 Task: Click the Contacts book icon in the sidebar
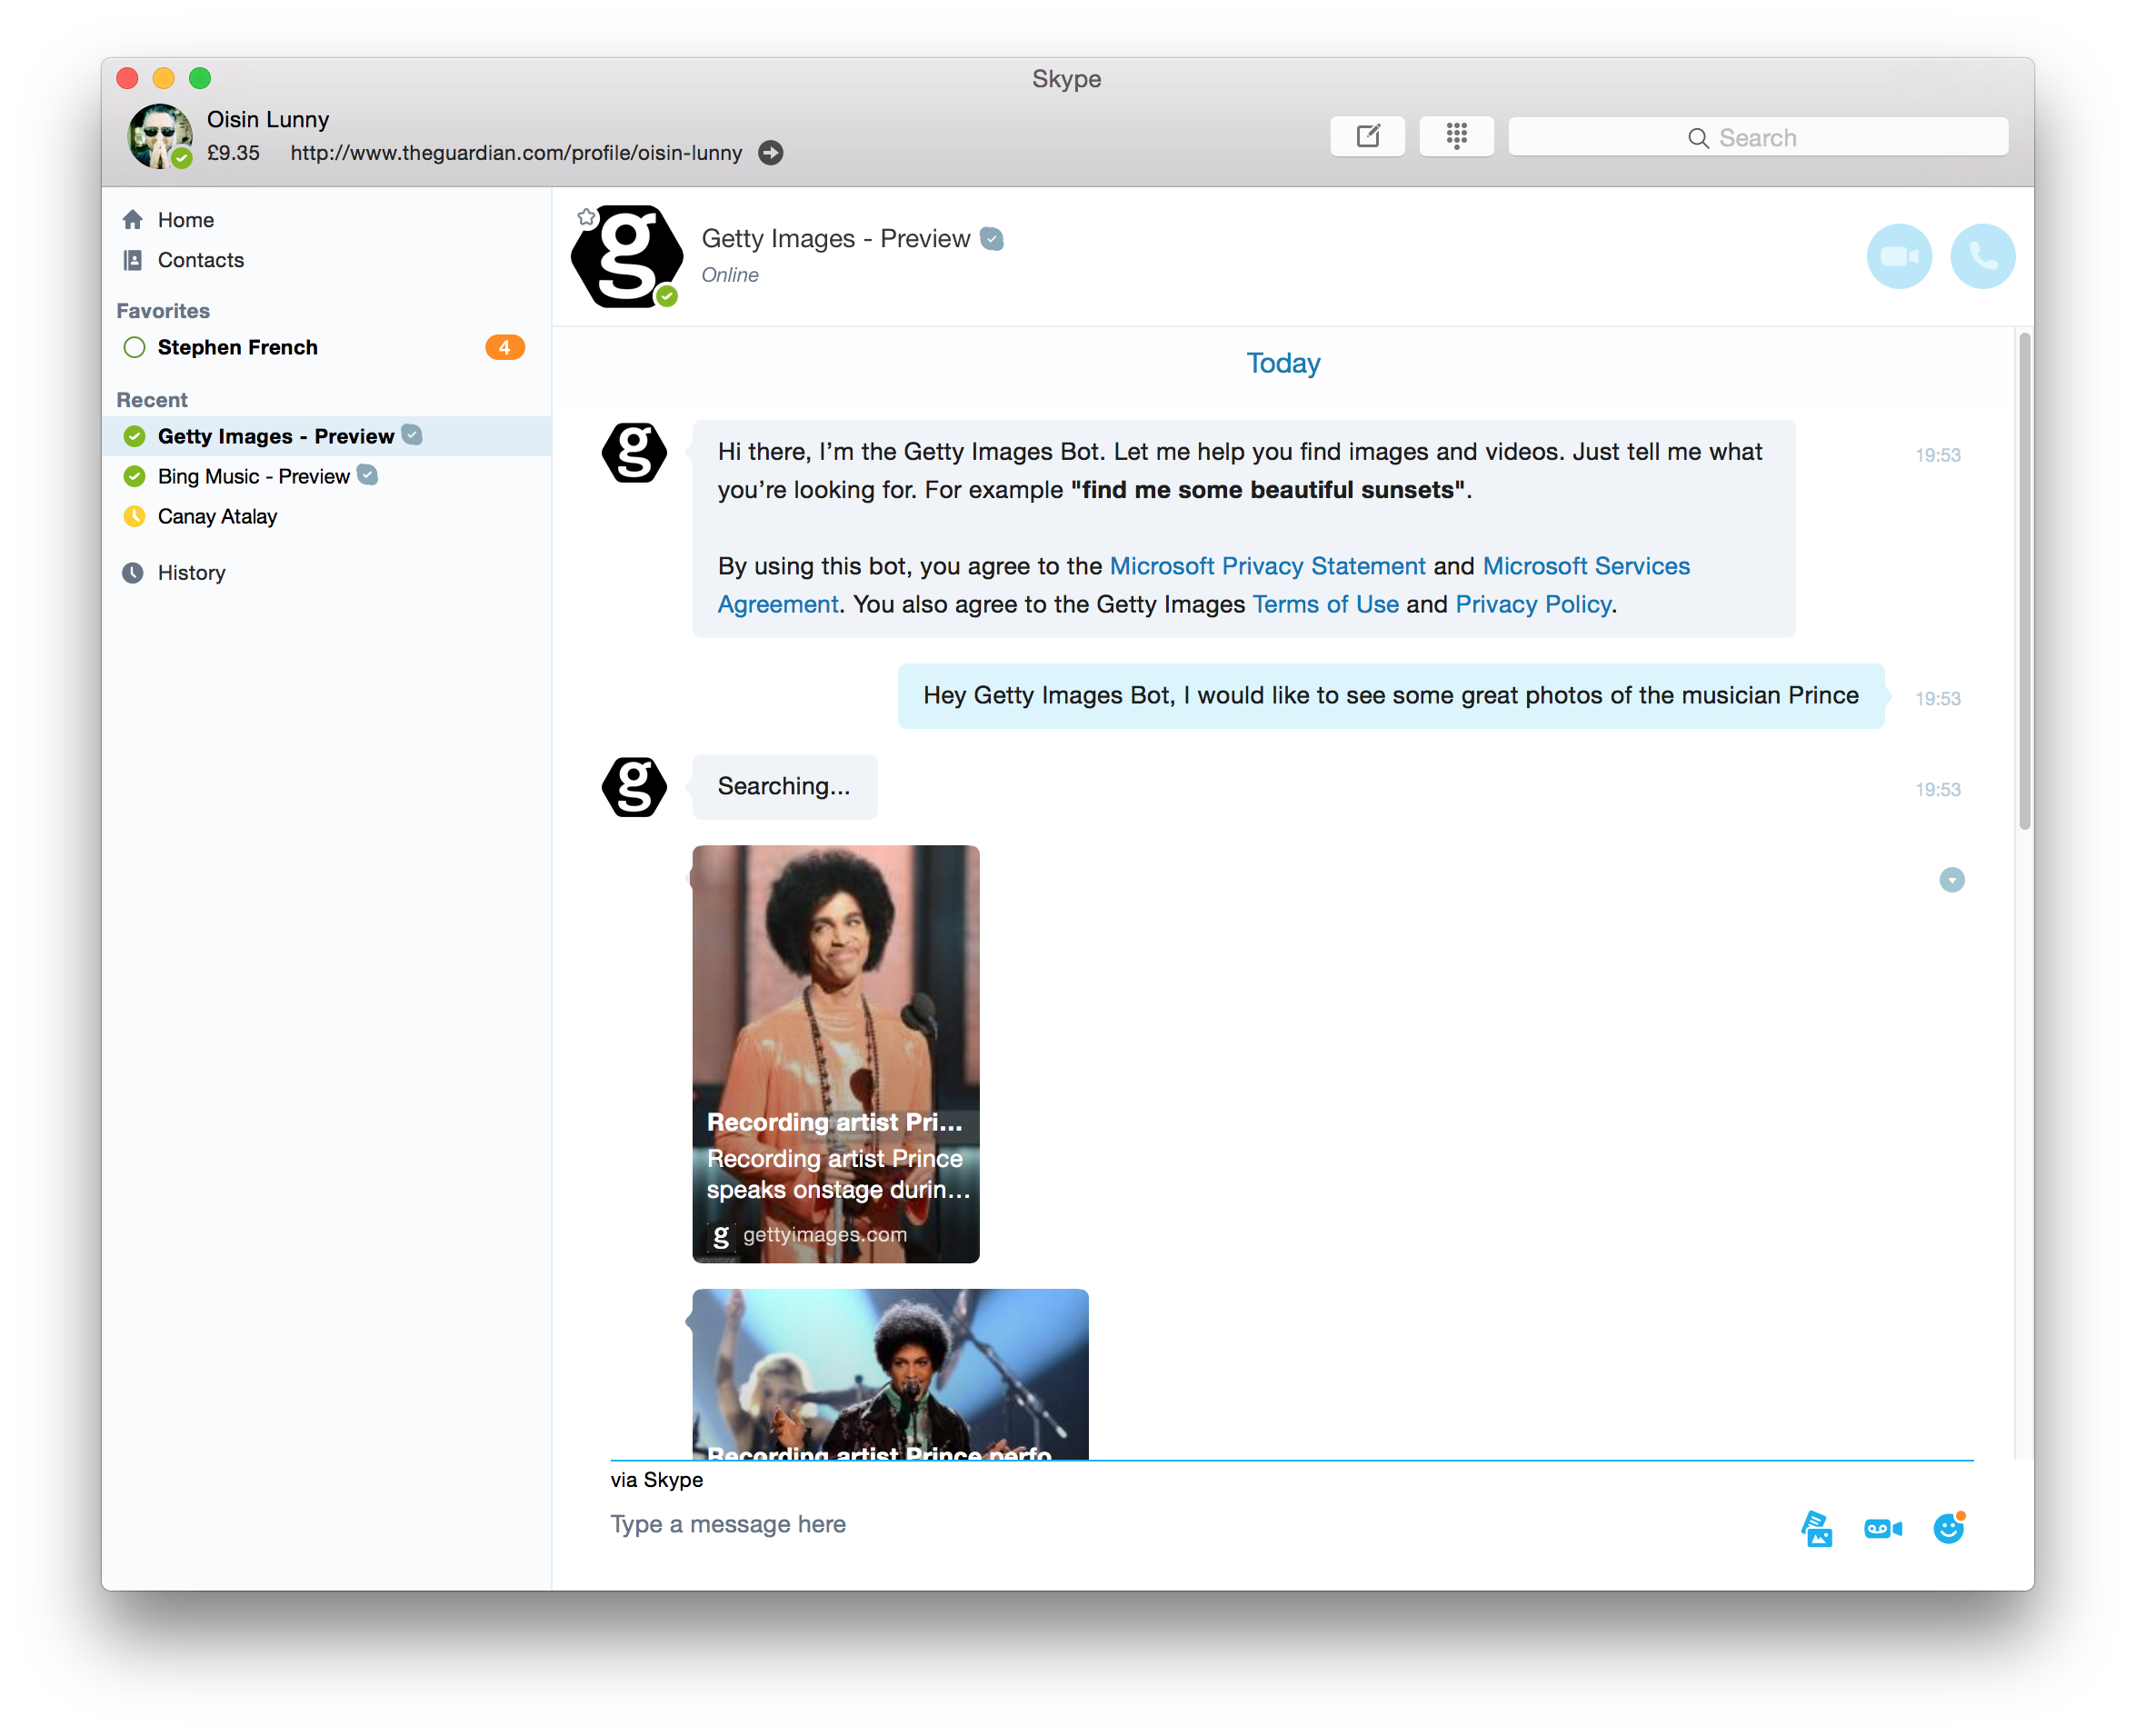[x=133, y=260]
